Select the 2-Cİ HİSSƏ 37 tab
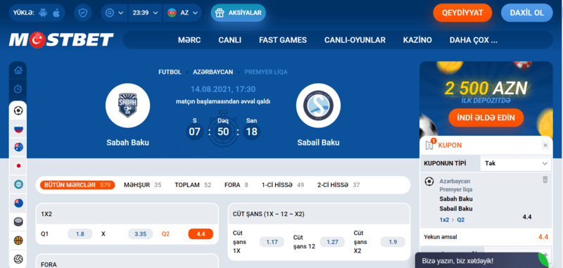 click(339, 185)
